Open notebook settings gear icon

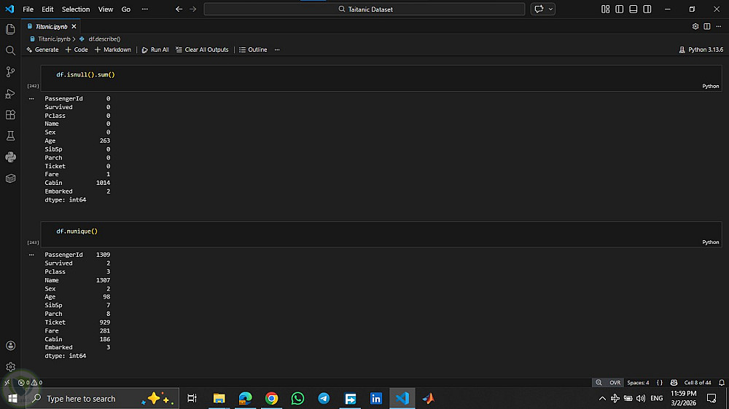tap(695, 26)
